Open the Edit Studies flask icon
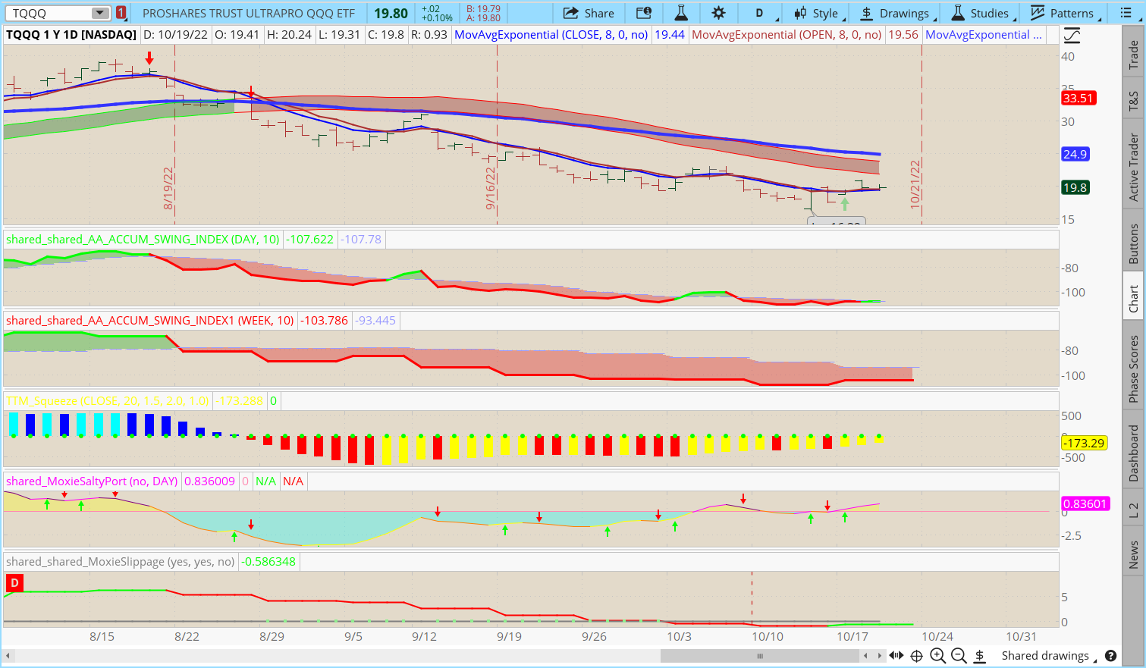Screen dimensions: 1146x668 (681, 13)
